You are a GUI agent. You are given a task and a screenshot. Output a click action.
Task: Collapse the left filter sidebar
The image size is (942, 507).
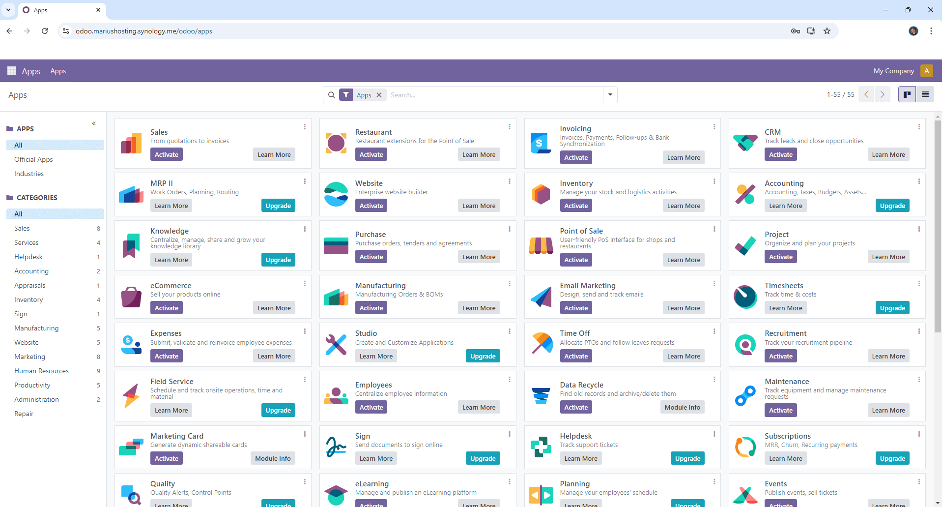[x=94, y=123]
